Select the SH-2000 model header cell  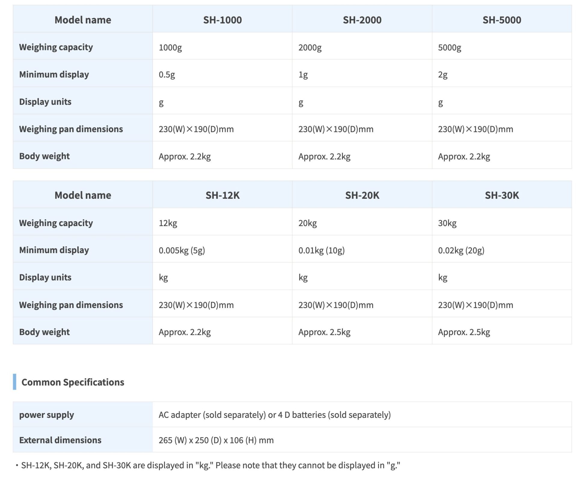(362, 20)
